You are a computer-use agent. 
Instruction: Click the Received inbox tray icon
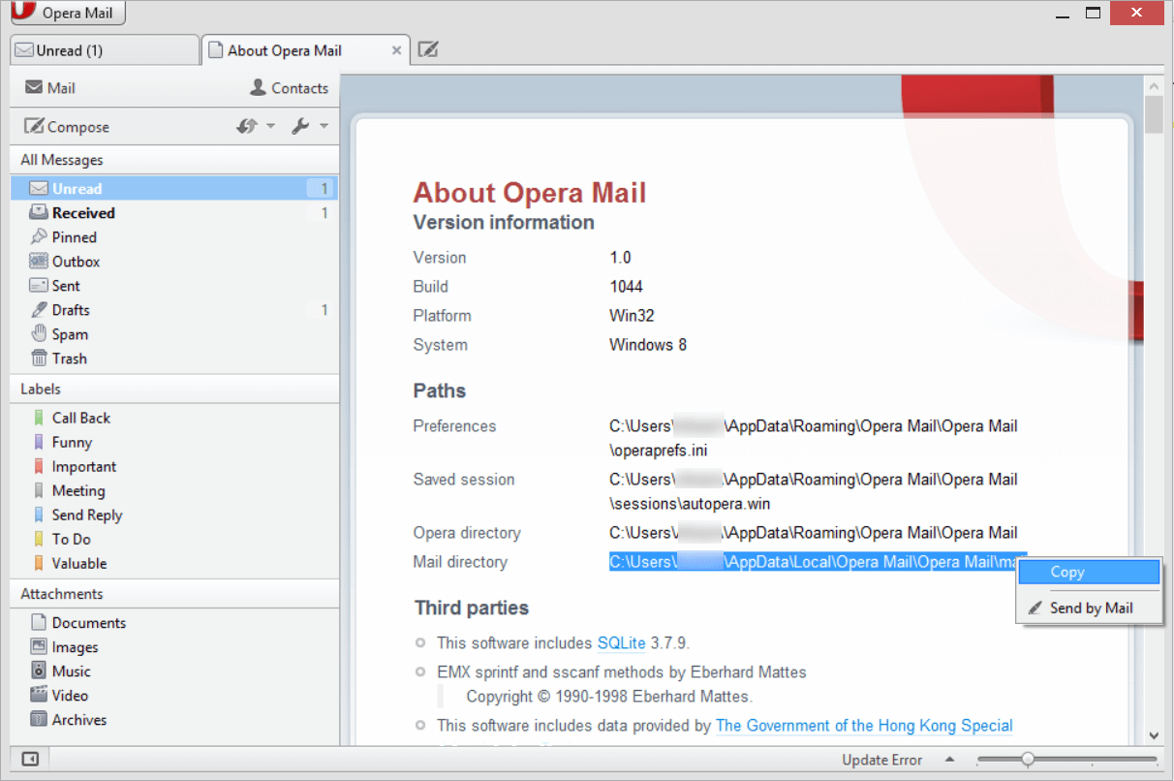coord(39,212)
